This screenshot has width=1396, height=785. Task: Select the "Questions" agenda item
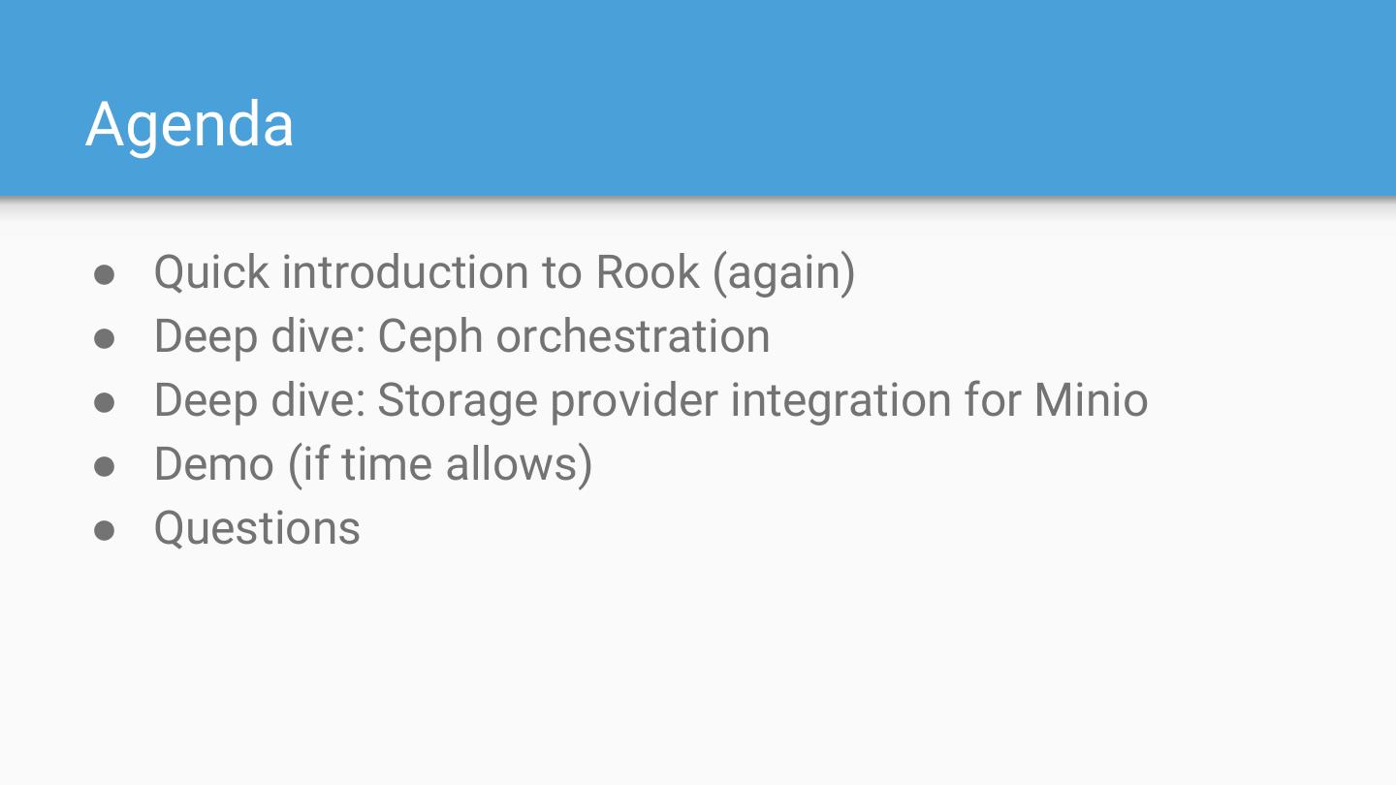[257, 528]
